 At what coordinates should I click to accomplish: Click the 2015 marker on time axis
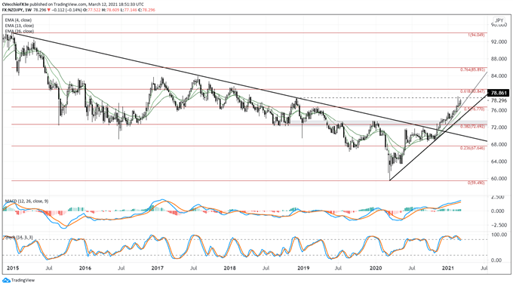point(13,269)
